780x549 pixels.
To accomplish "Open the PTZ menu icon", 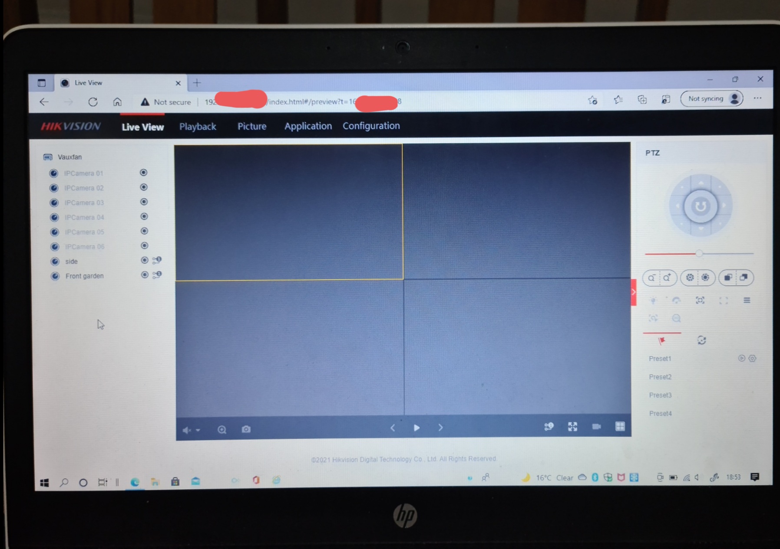I will coord(747,300).
